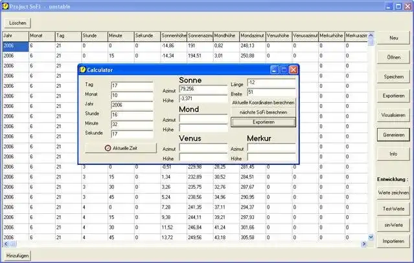Focus the Jahr input field
This screenshot has height=263, width=414.
click(132, 105)
